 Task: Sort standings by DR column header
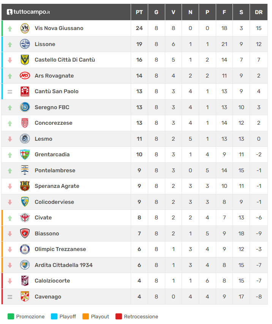(259, 12)
